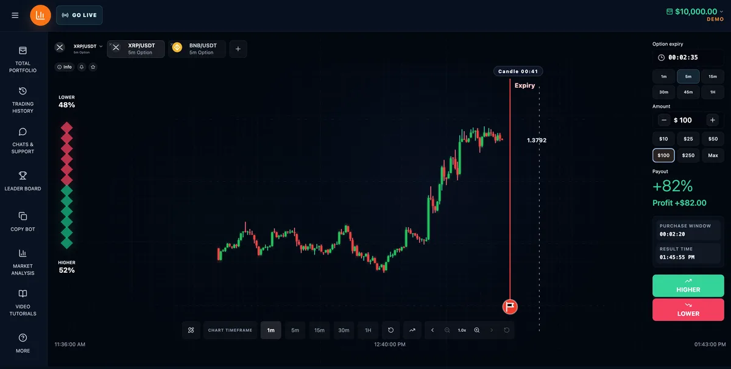Open the Leader Board
This screenshot has height=369, width=731.
[x=23, y=181]
